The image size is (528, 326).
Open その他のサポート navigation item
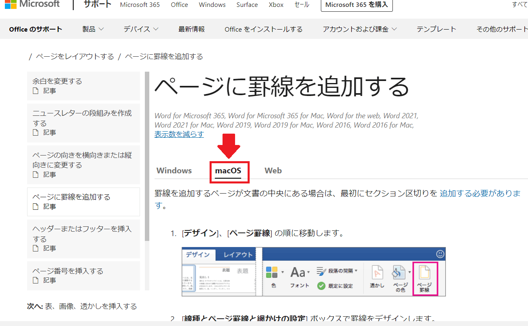(502, 29)
